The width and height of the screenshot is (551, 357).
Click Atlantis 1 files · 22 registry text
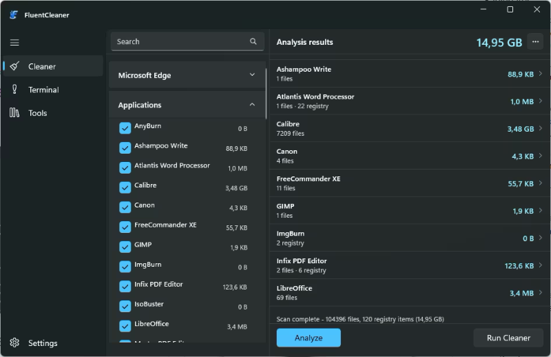coord(302,106)
